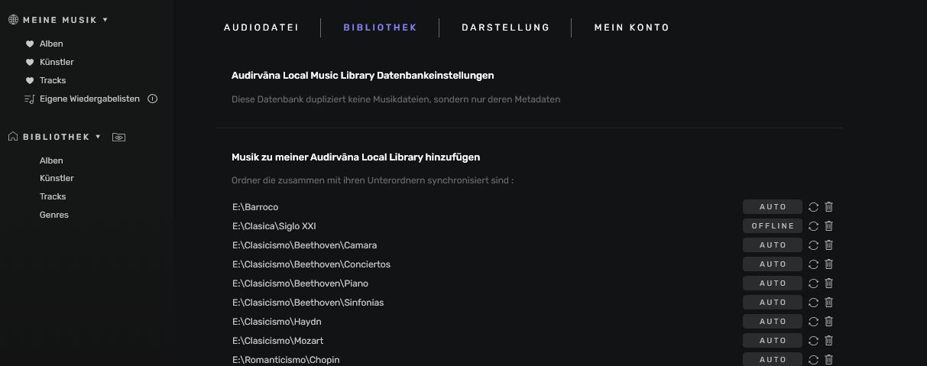
Task: Open Alben in the Bibliothek section
Action: pyautogui.click(x=51, y=160)
